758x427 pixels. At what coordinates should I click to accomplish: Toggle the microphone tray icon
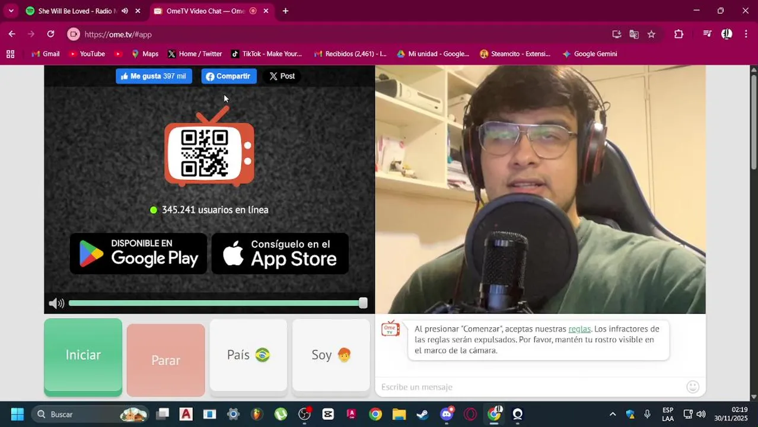647,414
